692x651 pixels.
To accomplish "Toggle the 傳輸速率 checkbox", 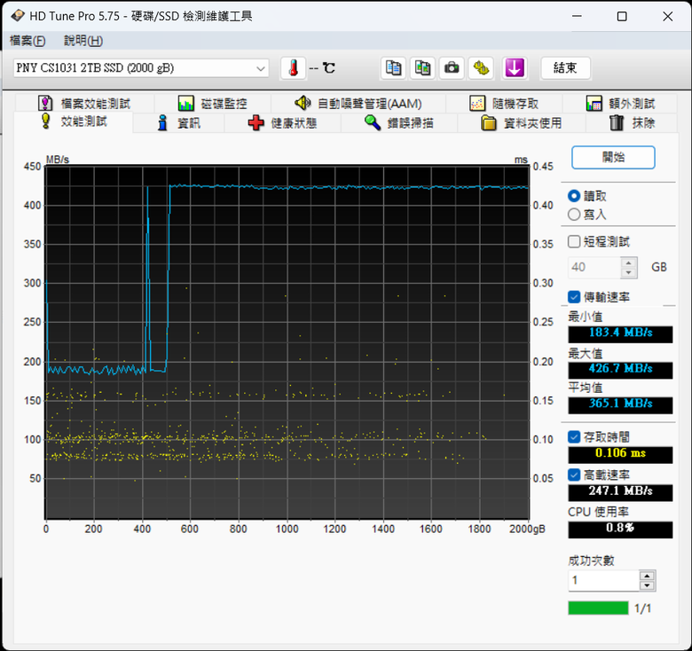I will coord(574,297).
